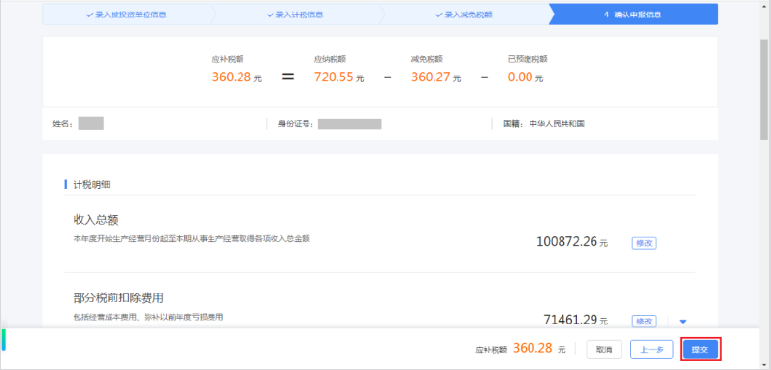Open step 录入被投资单位信息
Screen dimensions: 771x370
pos(126,15)
